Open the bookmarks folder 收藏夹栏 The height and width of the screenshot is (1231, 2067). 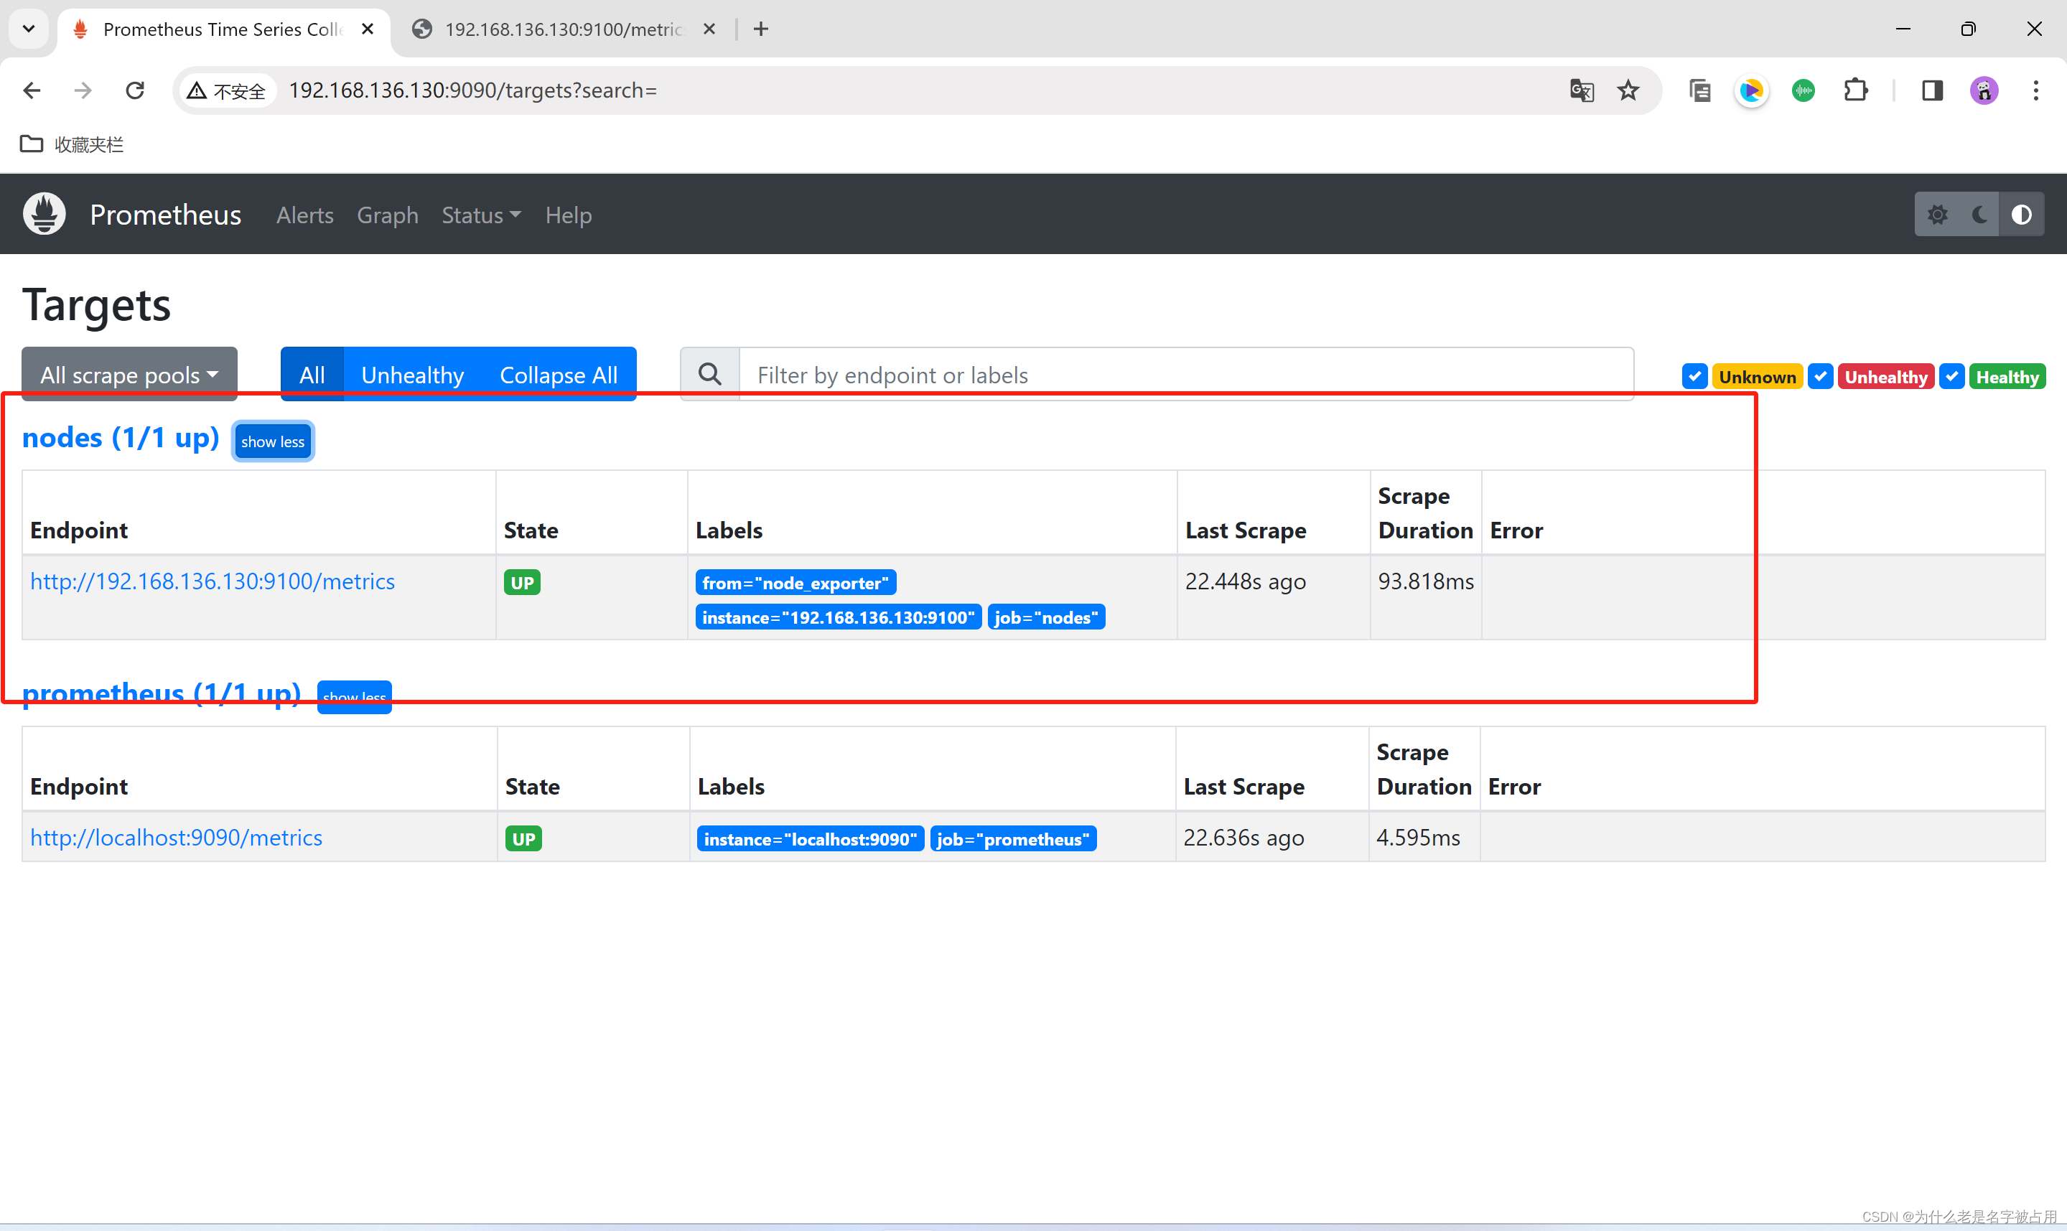pyautogui.click(x=71, y=144)
